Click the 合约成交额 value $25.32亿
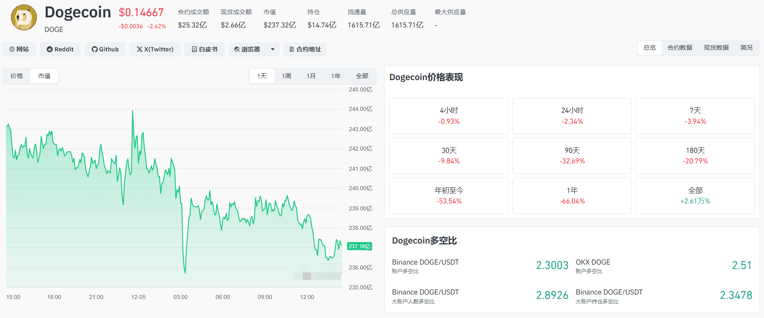Image resolution: width=764 pixels, height=318 pixels. pos(192,25)
